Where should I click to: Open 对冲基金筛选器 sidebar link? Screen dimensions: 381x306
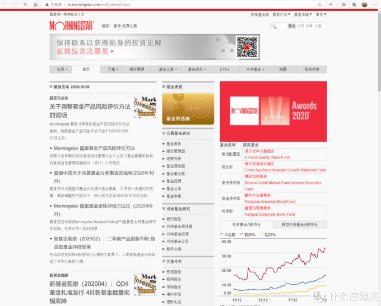point(179,226)
